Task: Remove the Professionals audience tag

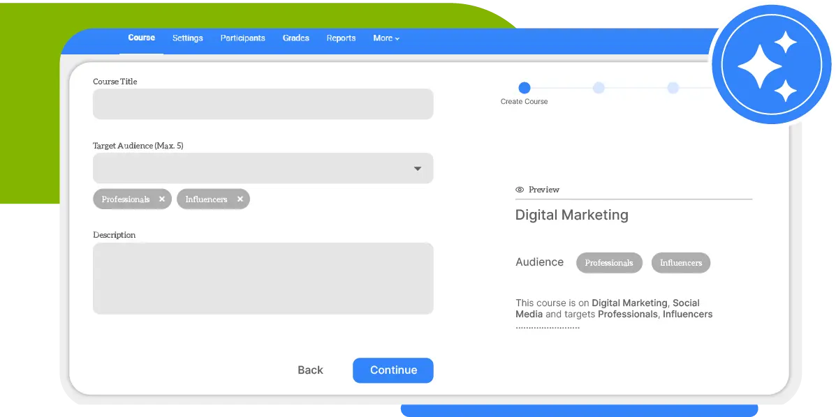Action: tap(162, 199)
